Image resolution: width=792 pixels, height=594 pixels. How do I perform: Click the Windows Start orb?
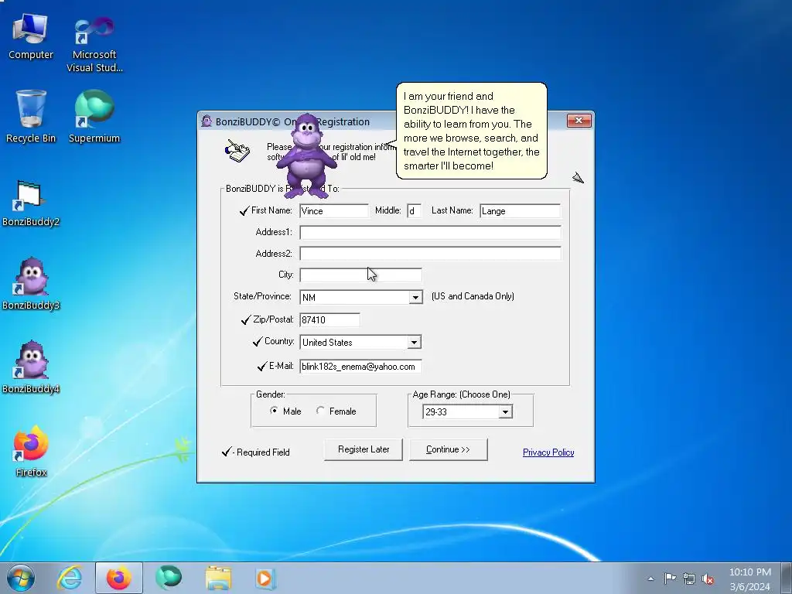[x=21, y=579]
